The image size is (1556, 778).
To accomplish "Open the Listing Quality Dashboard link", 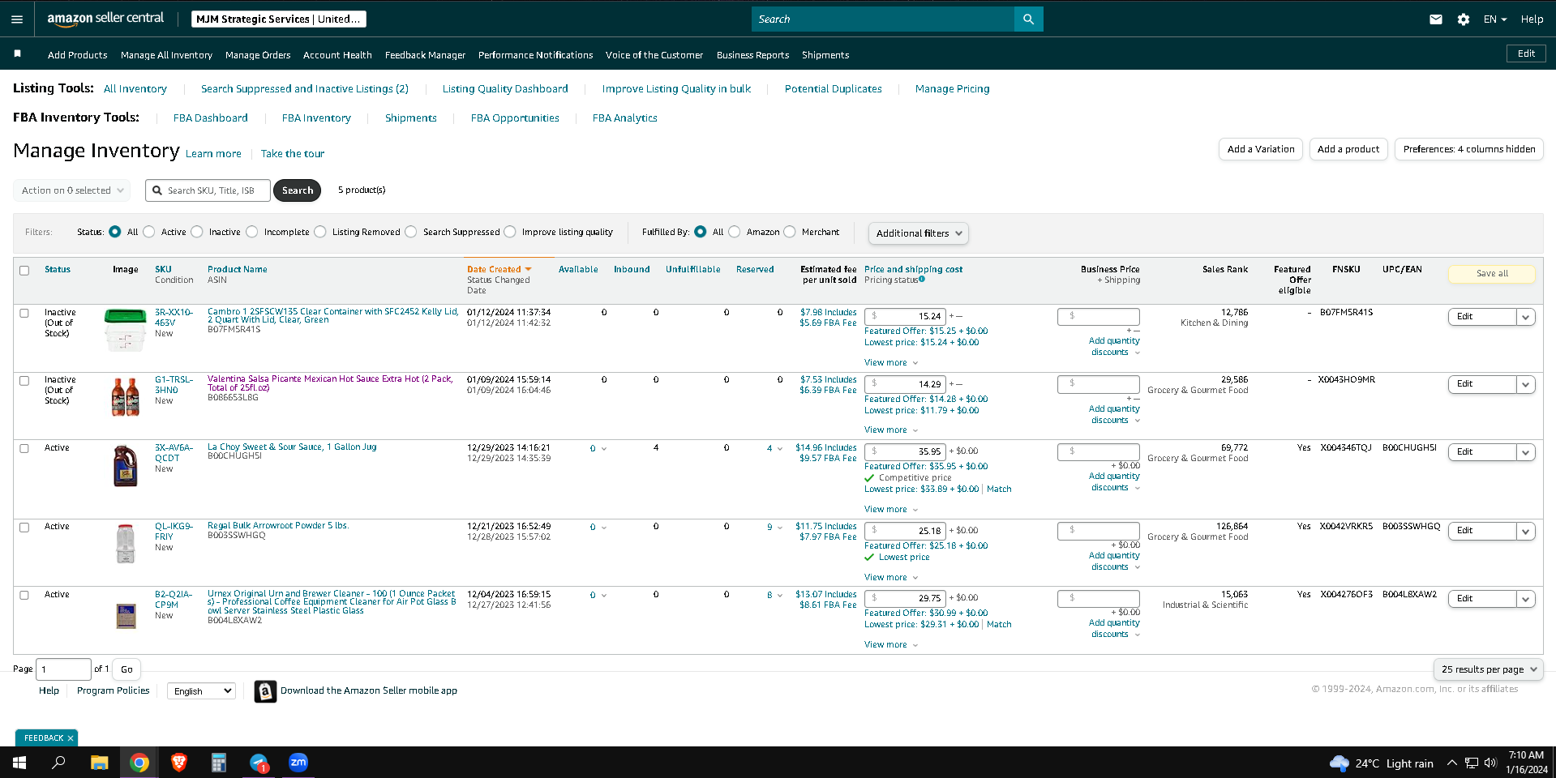I will pyautogui.click(x=505, y=89).
